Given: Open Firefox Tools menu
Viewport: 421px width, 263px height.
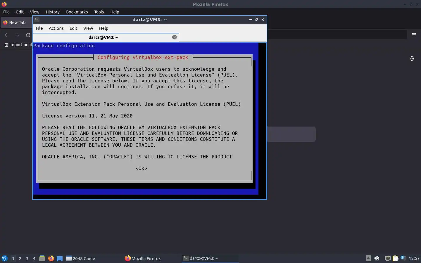Looking at the screenshot, I should pos(99,12).
